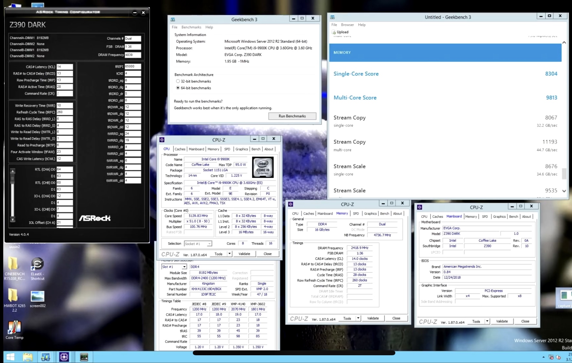Image resolution: width=572 pixels, height=363 pixels.
Task: Open the network status tray icon
Action: point(551,357)
